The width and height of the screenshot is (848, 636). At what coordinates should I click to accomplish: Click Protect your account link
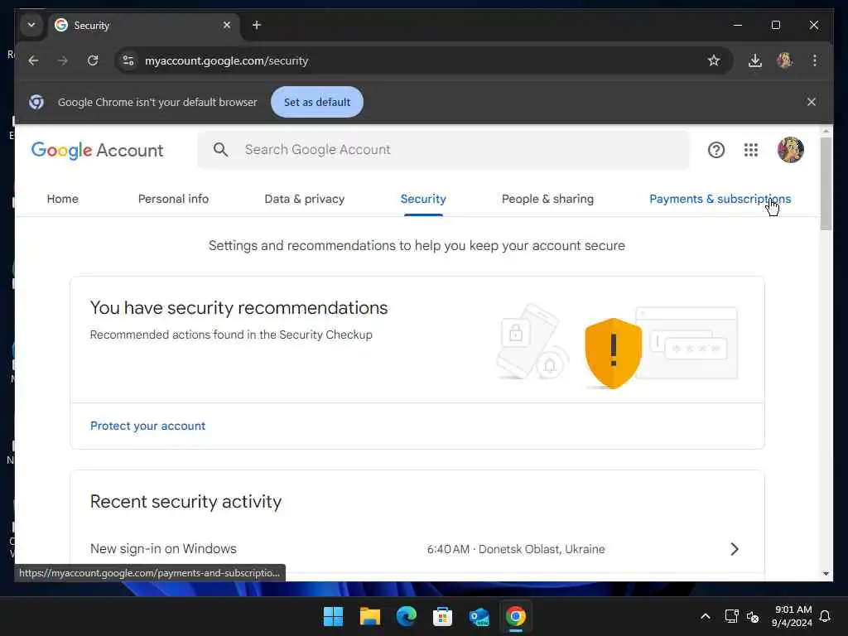[147, 426]
